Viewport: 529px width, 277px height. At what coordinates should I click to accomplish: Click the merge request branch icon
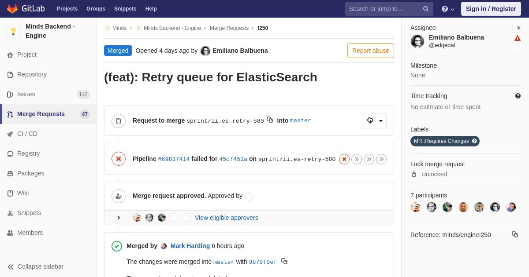coord(119,121)
